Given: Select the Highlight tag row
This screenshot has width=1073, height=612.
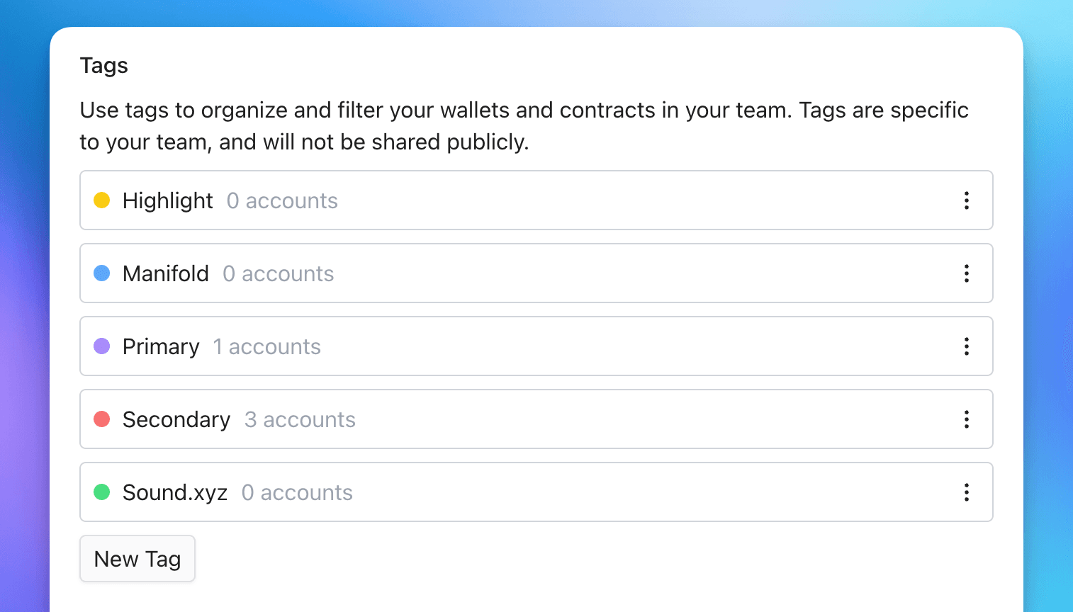Looking at the screenshot, I should pos(496,200).
